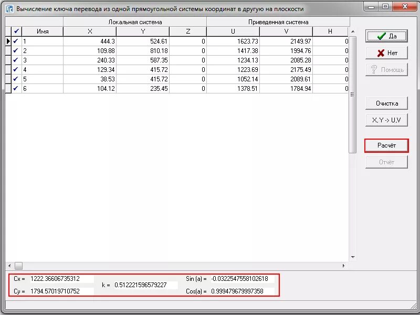Click into the k scale field
This screenshot has width=420, height=315.
coord(145,285)
